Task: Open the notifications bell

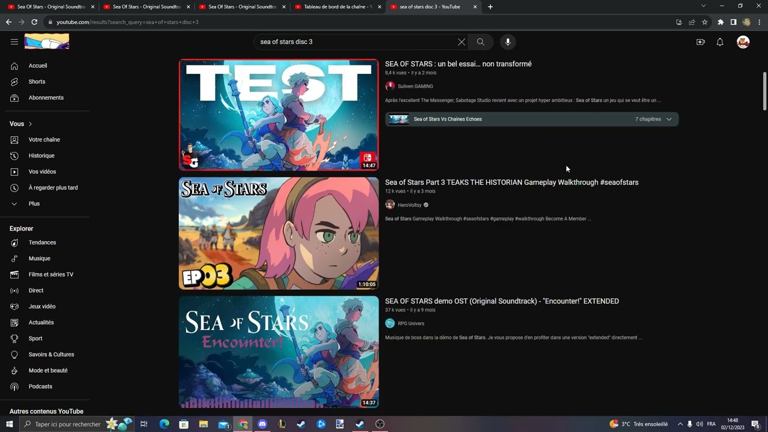Action: tap(720, 42)
